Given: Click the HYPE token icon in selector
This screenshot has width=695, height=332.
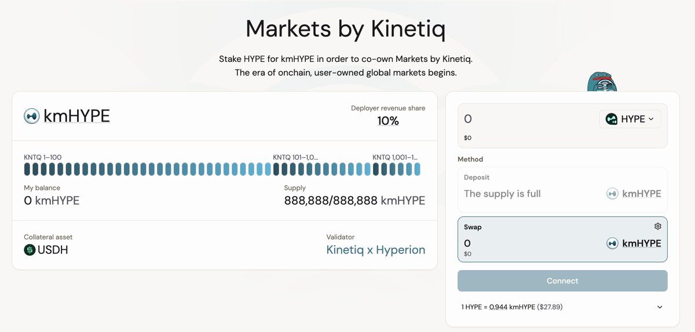Looking at the screenshot, I should click(612, 119).
